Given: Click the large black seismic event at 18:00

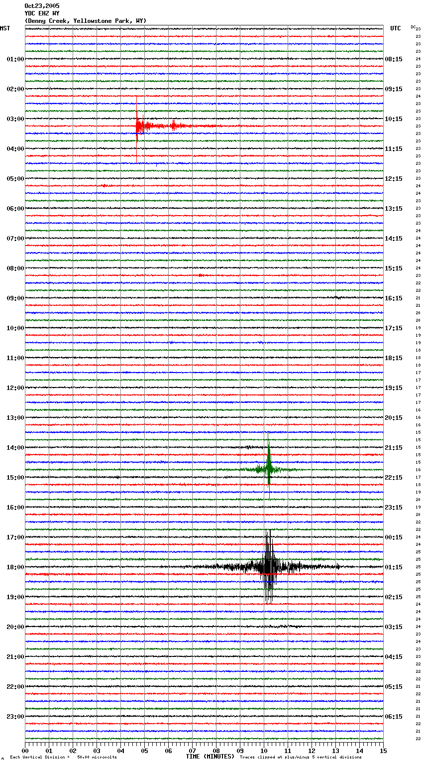Looking at the screenshot, I should pos(269,566).
